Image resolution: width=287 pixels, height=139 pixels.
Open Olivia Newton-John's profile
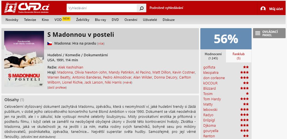[x=91, y=72]
